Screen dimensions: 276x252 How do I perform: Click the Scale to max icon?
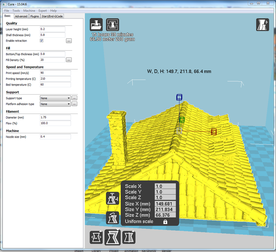pos(112,198)
